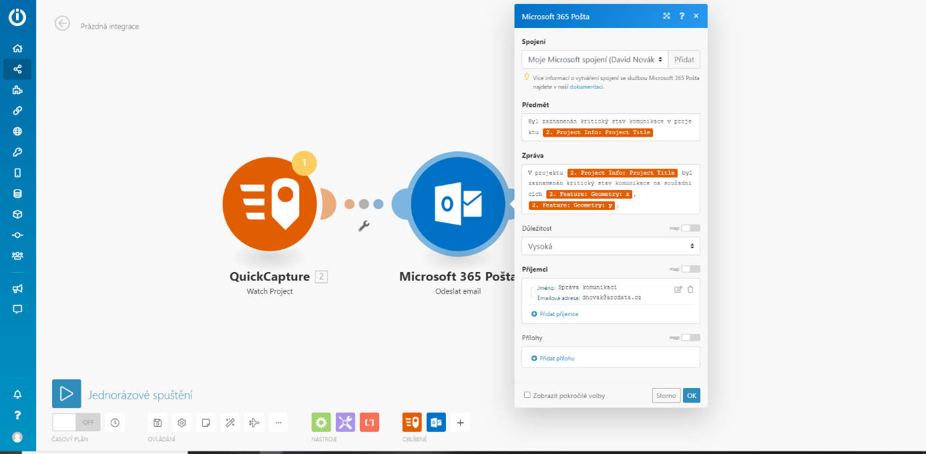Open the dokumentaci link

click(586, 87)
